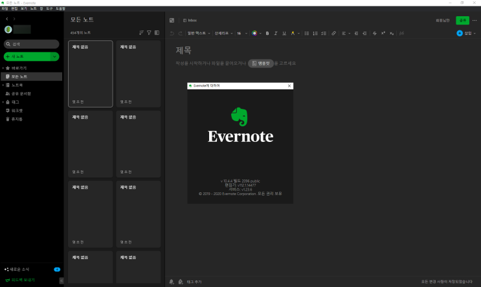Insert a numbered list
The height and width of the screenshot is (287, 481).
point(315,33)
